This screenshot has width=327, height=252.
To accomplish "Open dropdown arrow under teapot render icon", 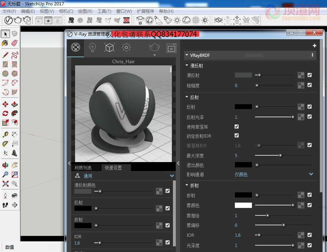I will click(x=154, y=55).
